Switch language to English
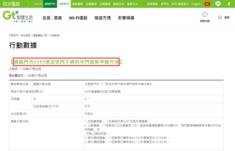The height and width of the screenshot is (151, 235). (196, 4)
